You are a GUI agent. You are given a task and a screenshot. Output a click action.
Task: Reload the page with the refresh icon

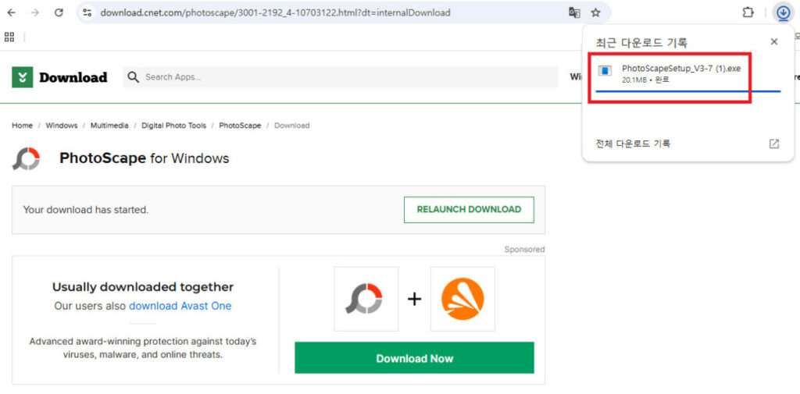[59, 12]
